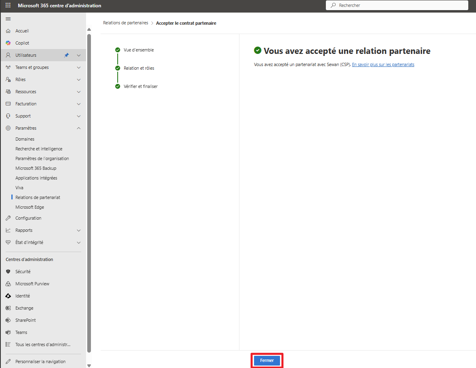Collapse the Paramètres chevron
This screenshot has width=476, height=368.
[x=79, y=128]
